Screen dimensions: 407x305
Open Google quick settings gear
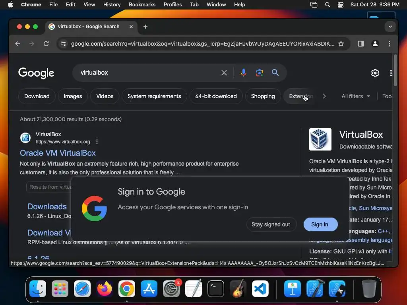pos(375,73)
